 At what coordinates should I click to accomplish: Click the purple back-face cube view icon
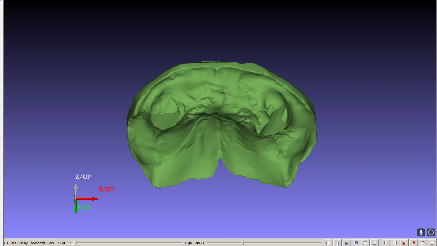pos(356,243)
